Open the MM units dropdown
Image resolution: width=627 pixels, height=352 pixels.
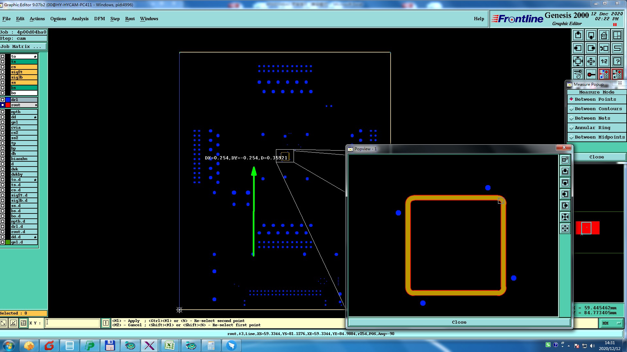coord(611,323)
